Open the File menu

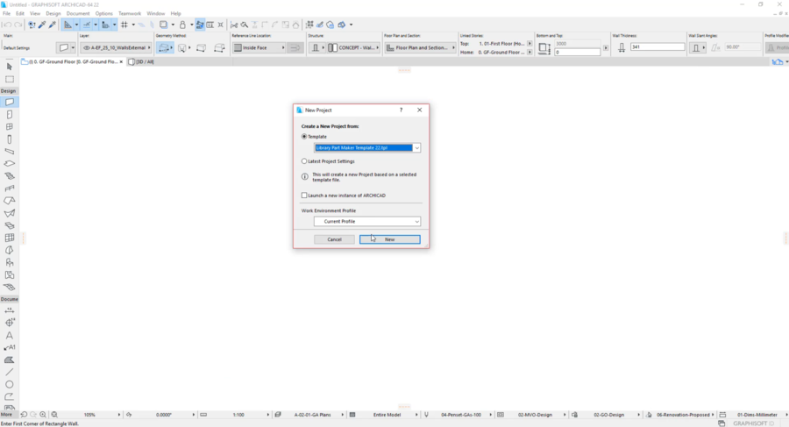point(6,14)
